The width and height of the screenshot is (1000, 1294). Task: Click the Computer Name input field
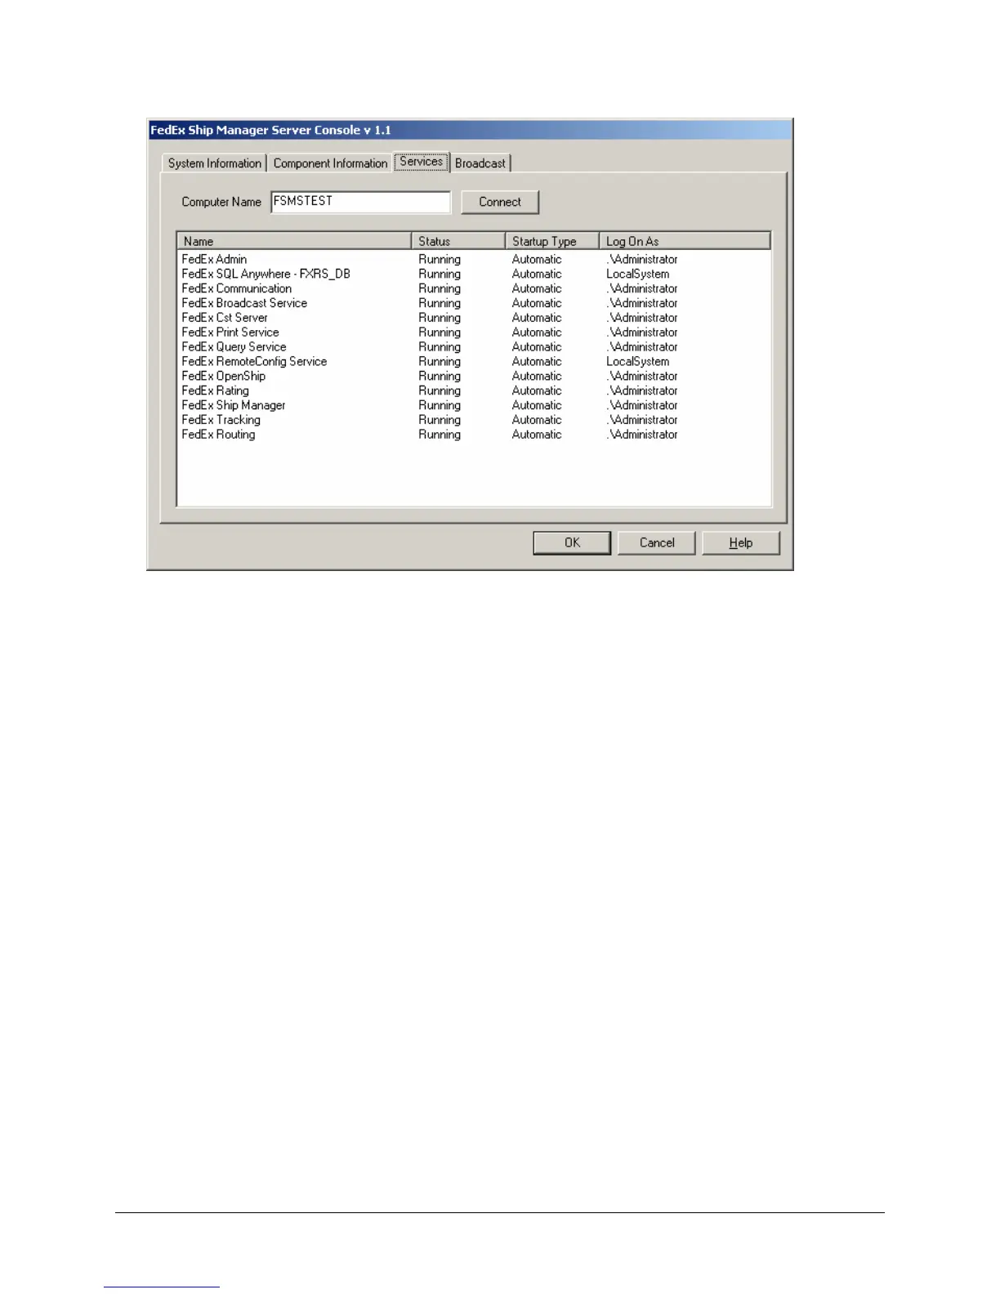click(x=360, y=202)
